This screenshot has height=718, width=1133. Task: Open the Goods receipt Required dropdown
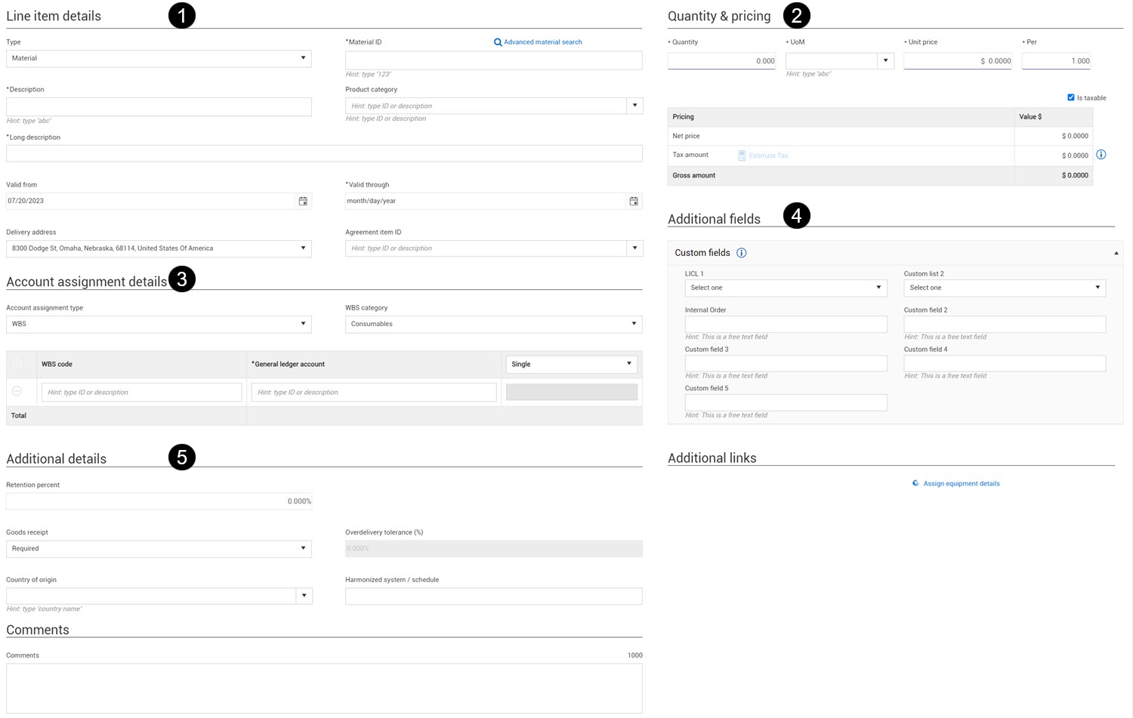click(x=159, y=549)
